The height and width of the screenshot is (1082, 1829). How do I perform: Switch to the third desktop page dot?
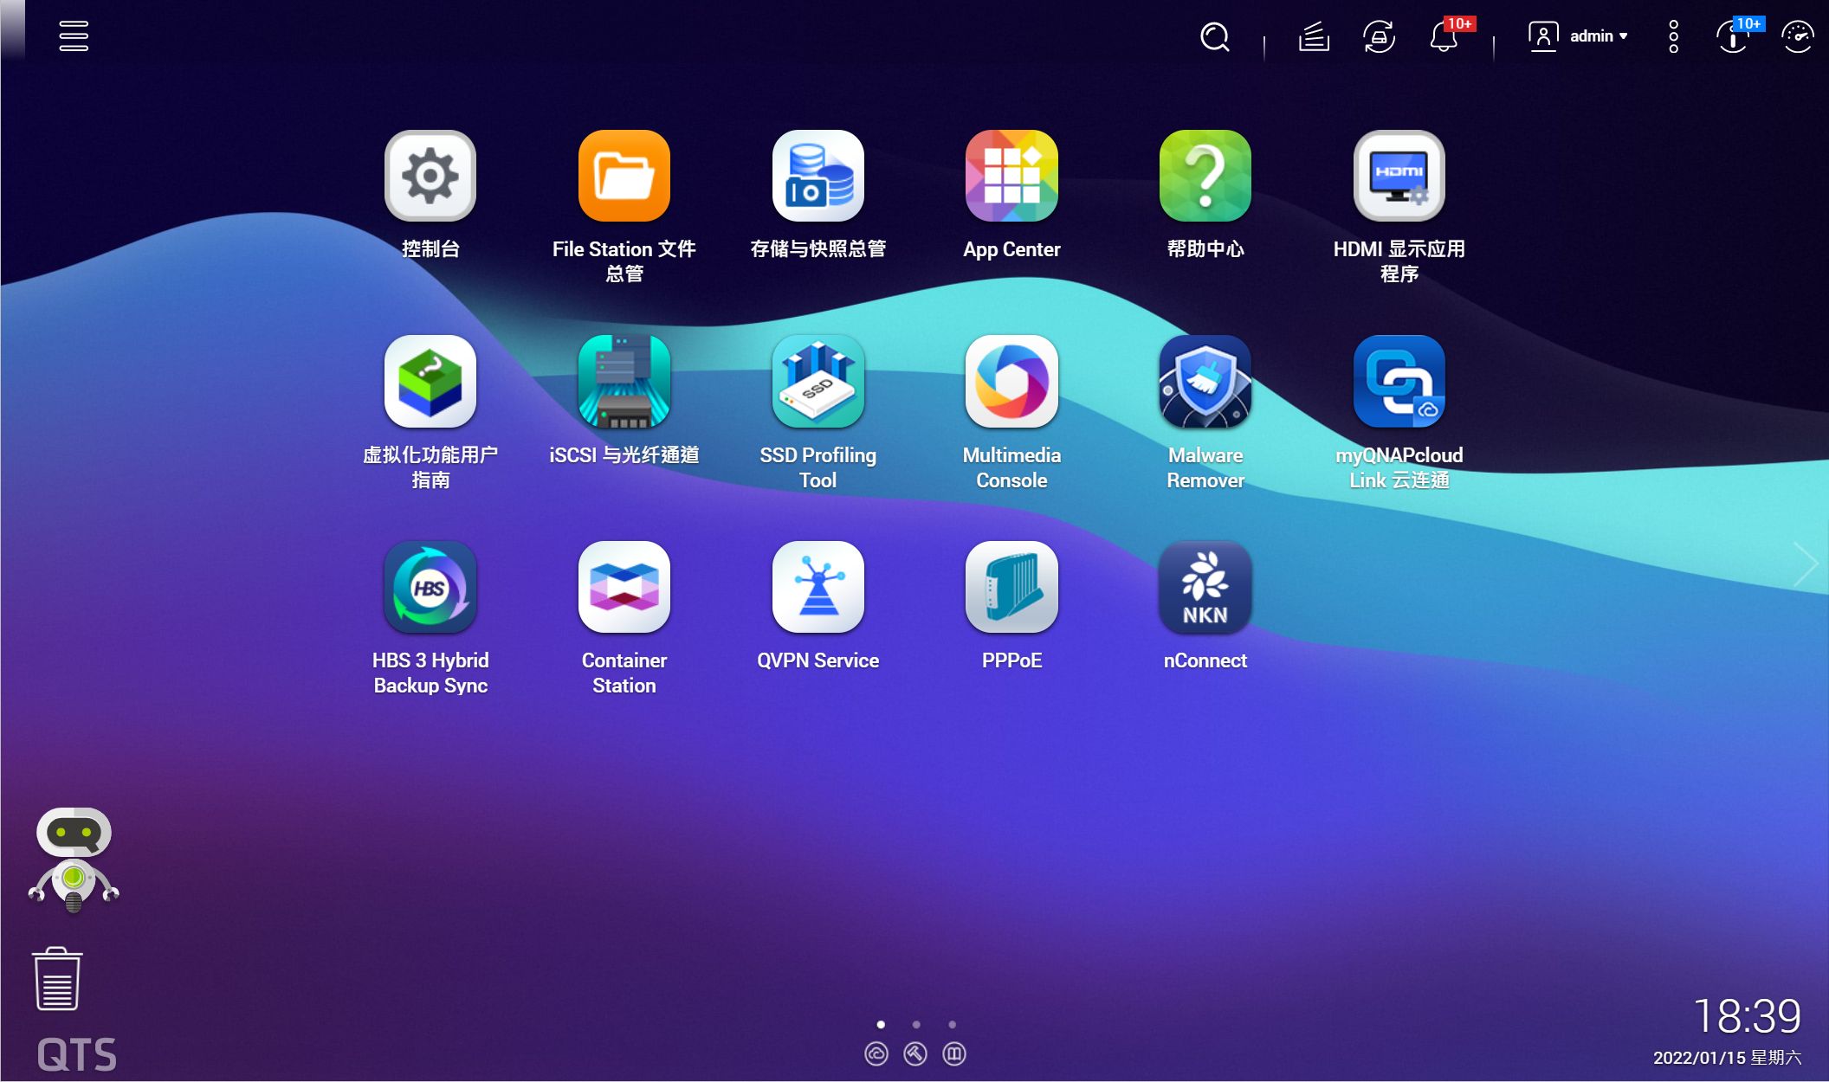click(952, 1025)
